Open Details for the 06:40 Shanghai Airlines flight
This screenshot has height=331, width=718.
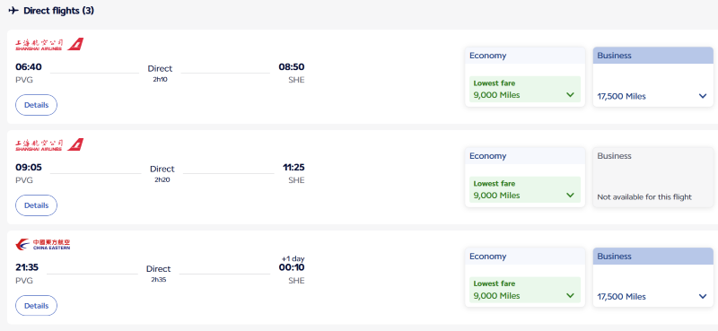(36, 105)
